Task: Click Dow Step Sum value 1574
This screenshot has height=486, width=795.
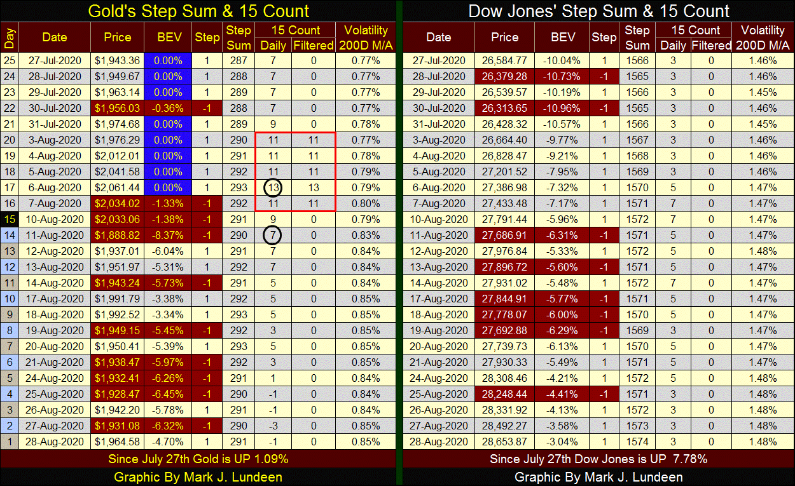Action: (x=637, y=442)
